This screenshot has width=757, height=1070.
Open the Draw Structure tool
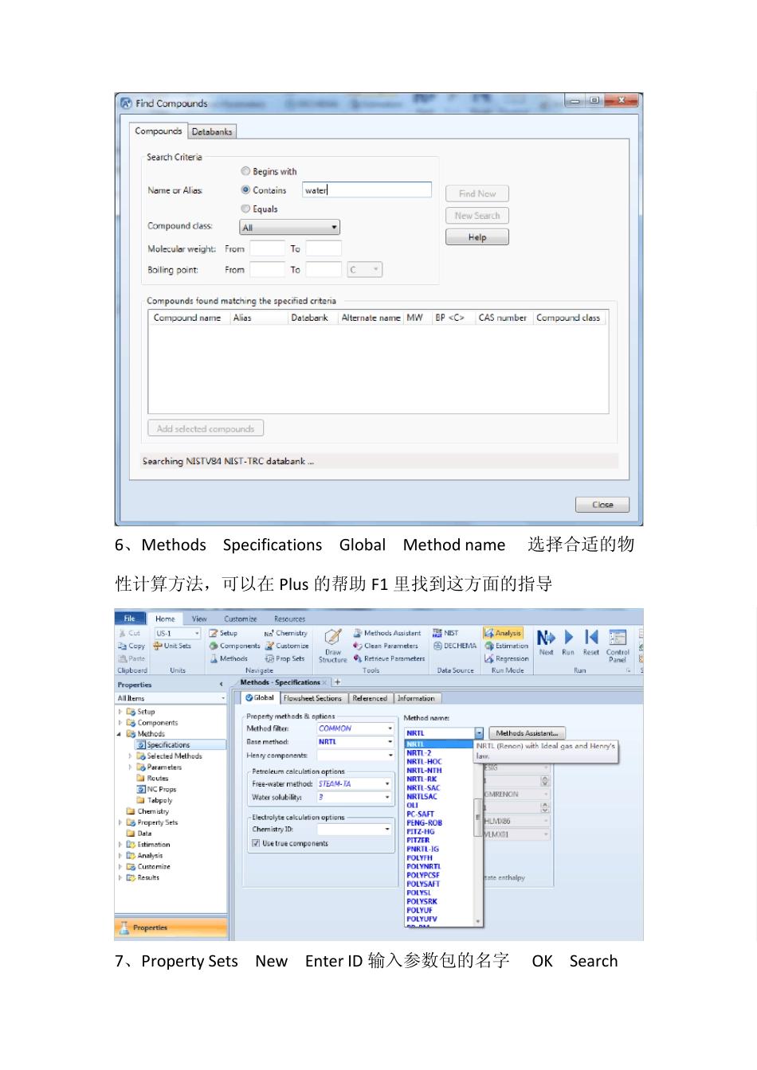pyautogui.click(x=333, y=646)
